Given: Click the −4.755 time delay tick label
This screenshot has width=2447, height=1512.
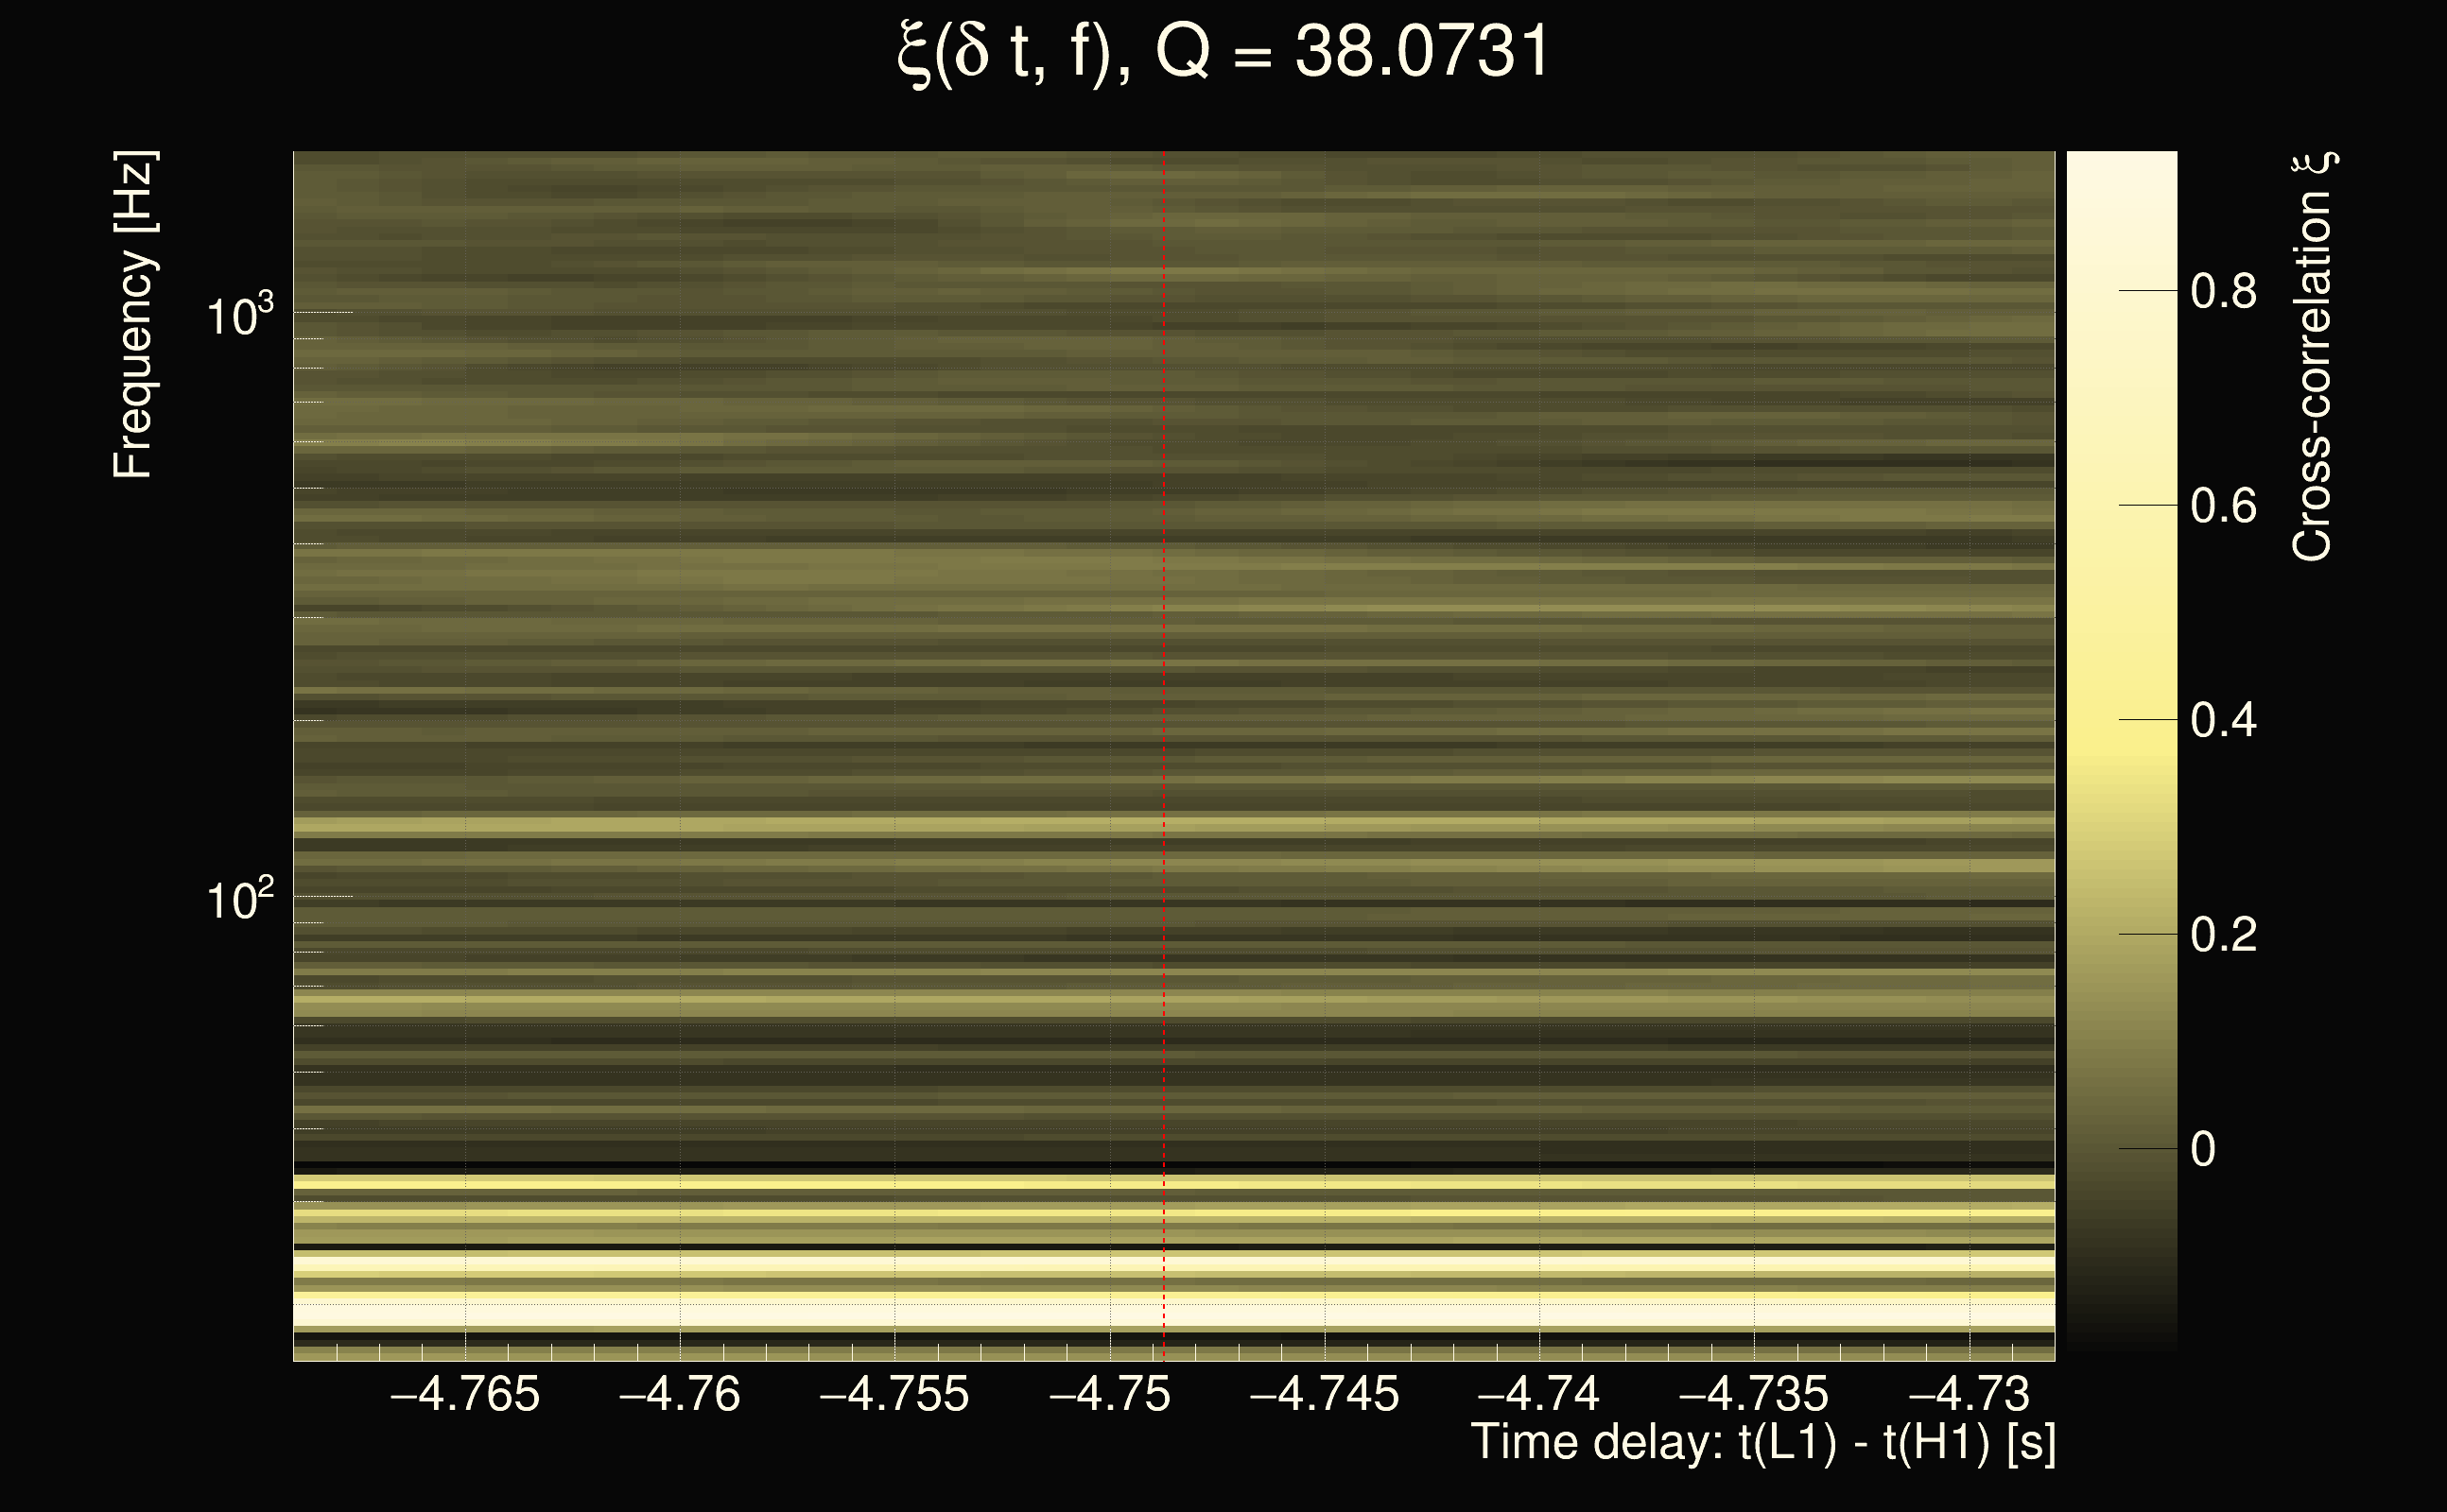Looking at the screenshot, I should point(894,1394).
